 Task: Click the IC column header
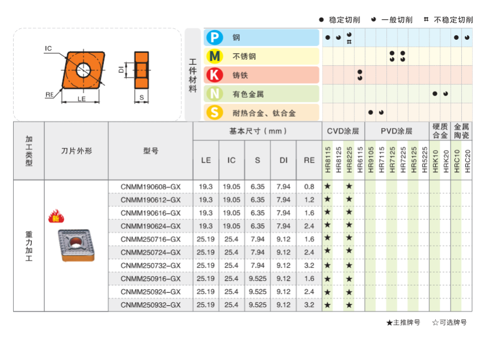pyautogui.click(x=232, y=160)
